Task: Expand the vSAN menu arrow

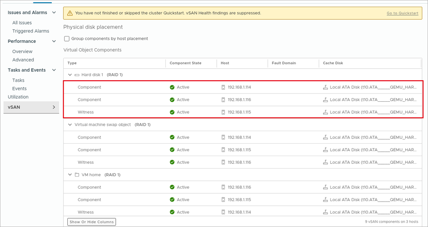Action: [x=54, y=107]
